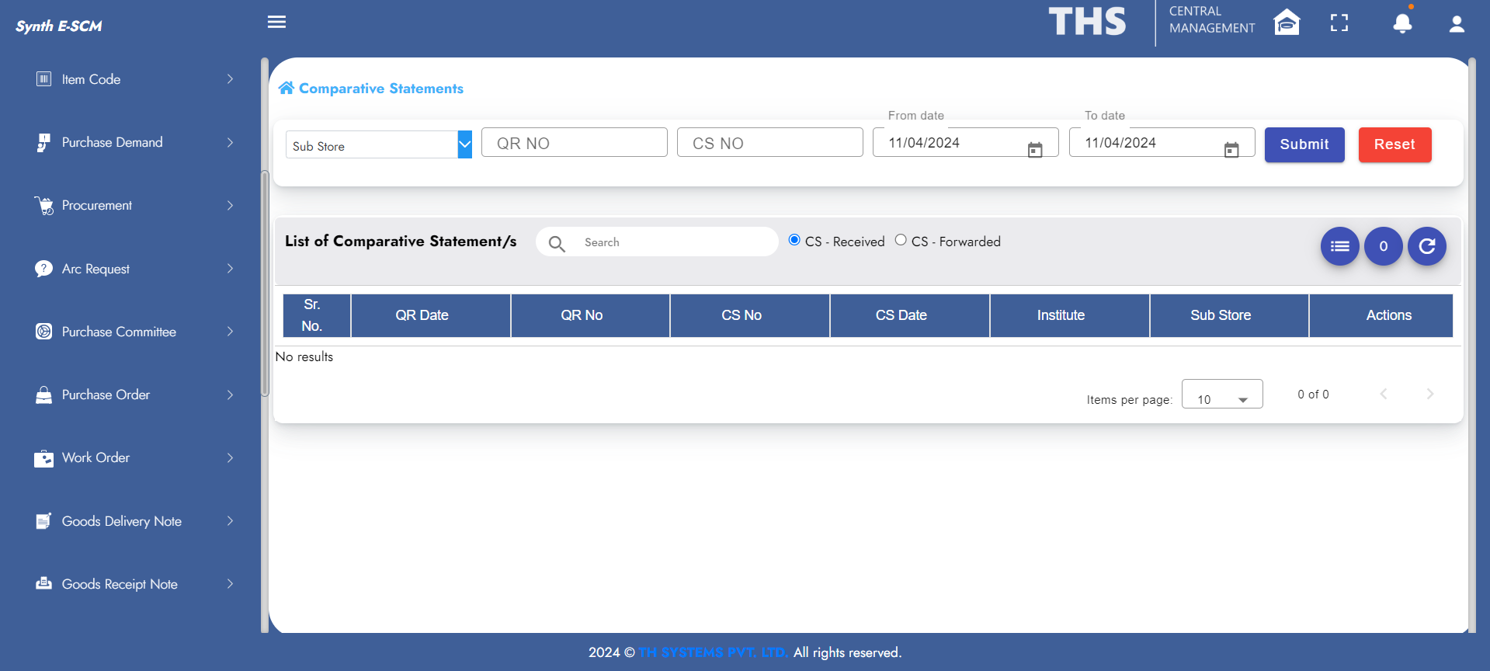
Task: Click the refresh list icon button
Action: [1426, 246]
